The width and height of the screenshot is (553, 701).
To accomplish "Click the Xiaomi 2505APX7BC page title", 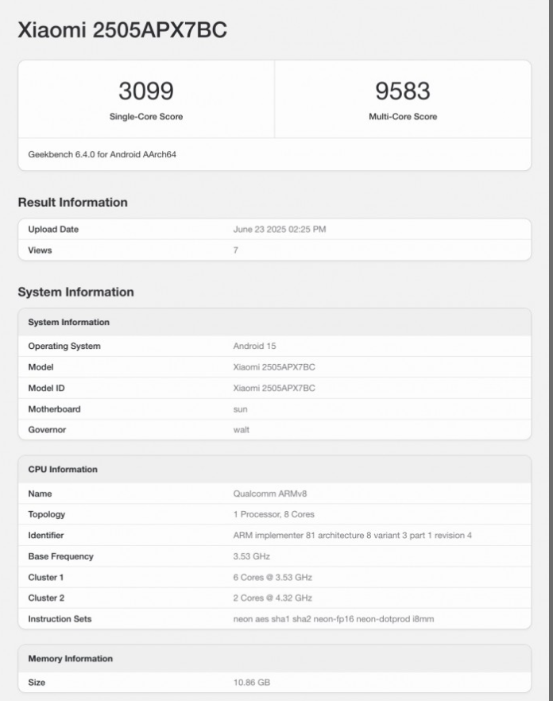I will [122, 30].
